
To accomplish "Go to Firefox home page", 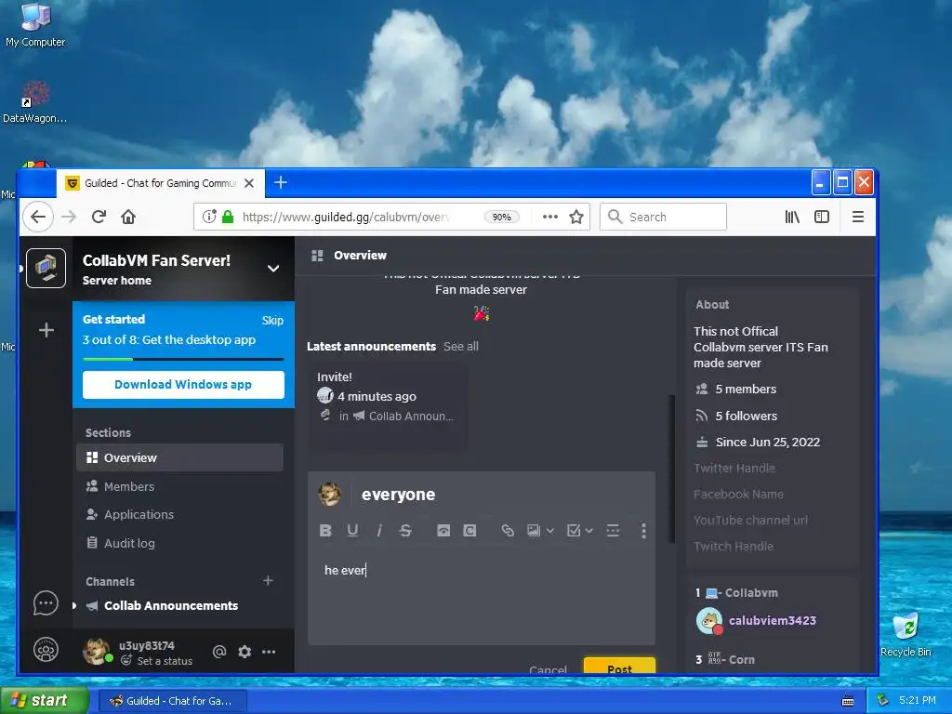I will click(128, 217).
